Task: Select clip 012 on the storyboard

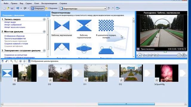Action: [x=131, y=73]
